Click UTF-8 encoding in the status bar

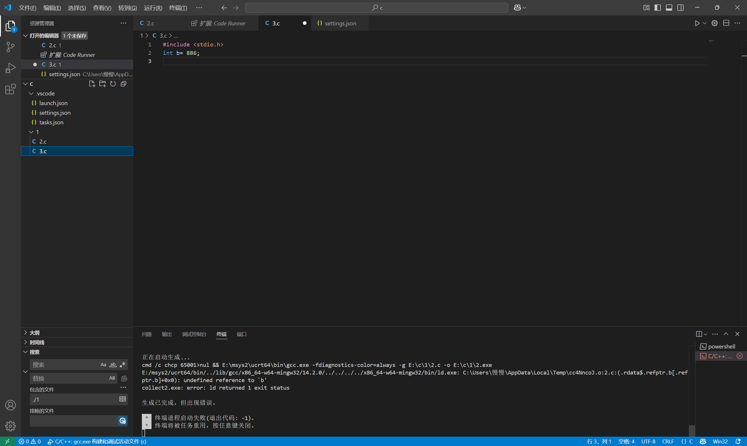coord(648,442)
